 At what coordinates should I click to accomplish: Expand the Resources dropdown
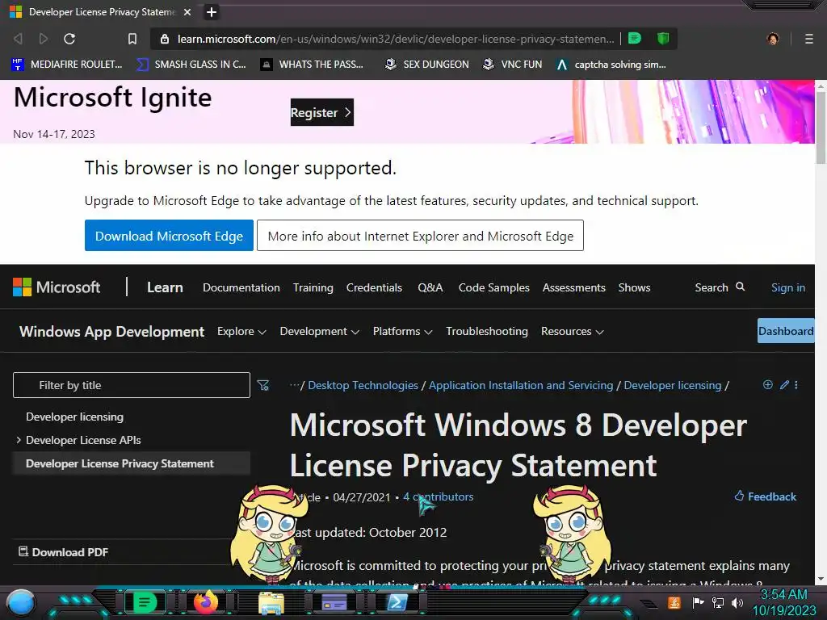point(573,331)
